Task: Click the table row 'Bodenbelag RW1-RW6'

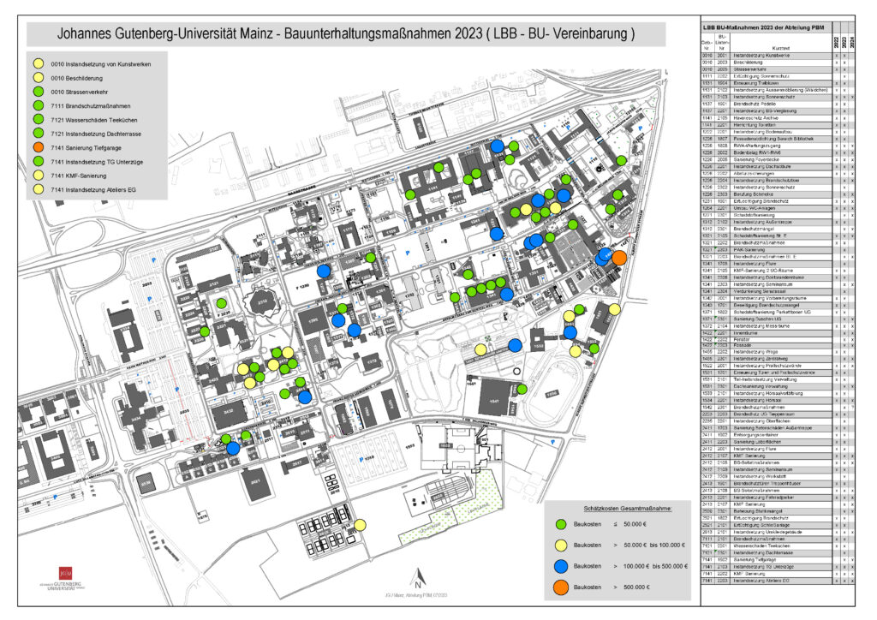Action: 778,152
